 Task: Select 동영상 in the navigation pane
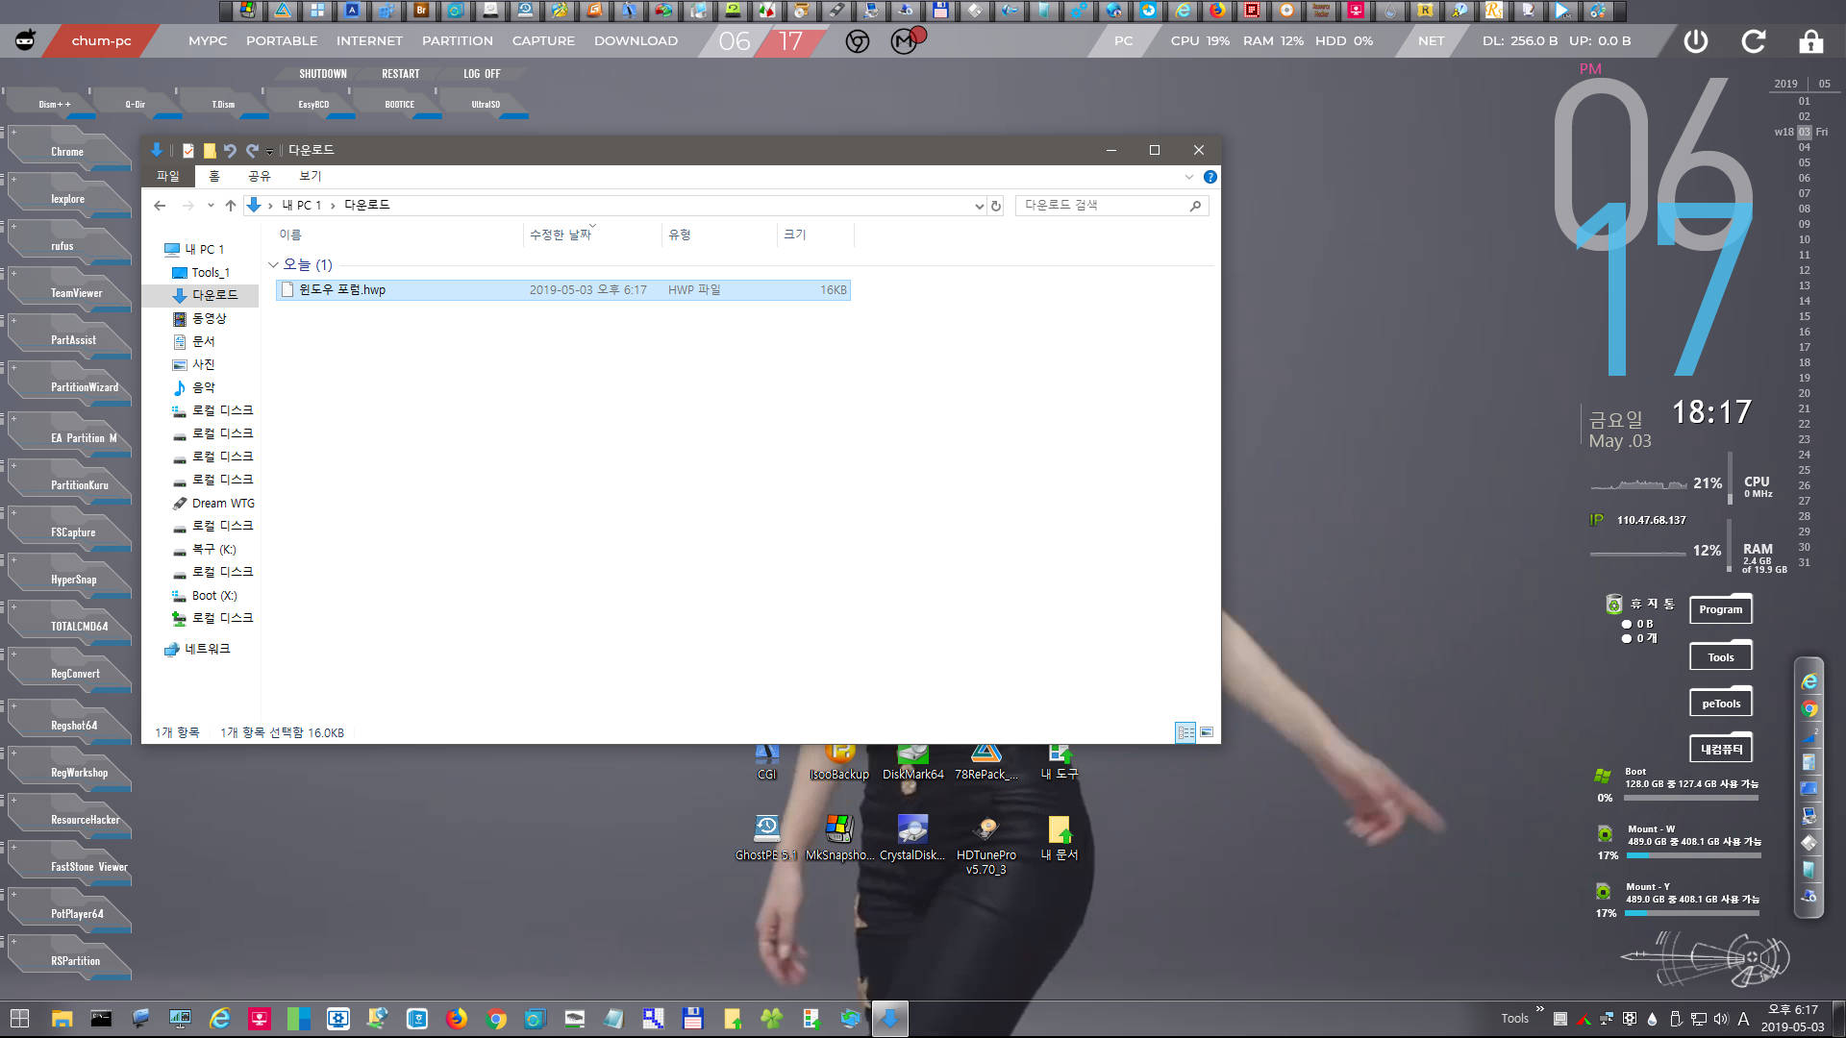(210, 318)
